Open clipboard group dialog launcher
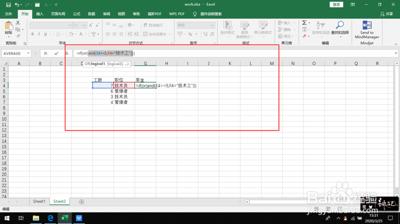This screenshot has width=400, height=224. click(25, 44)
